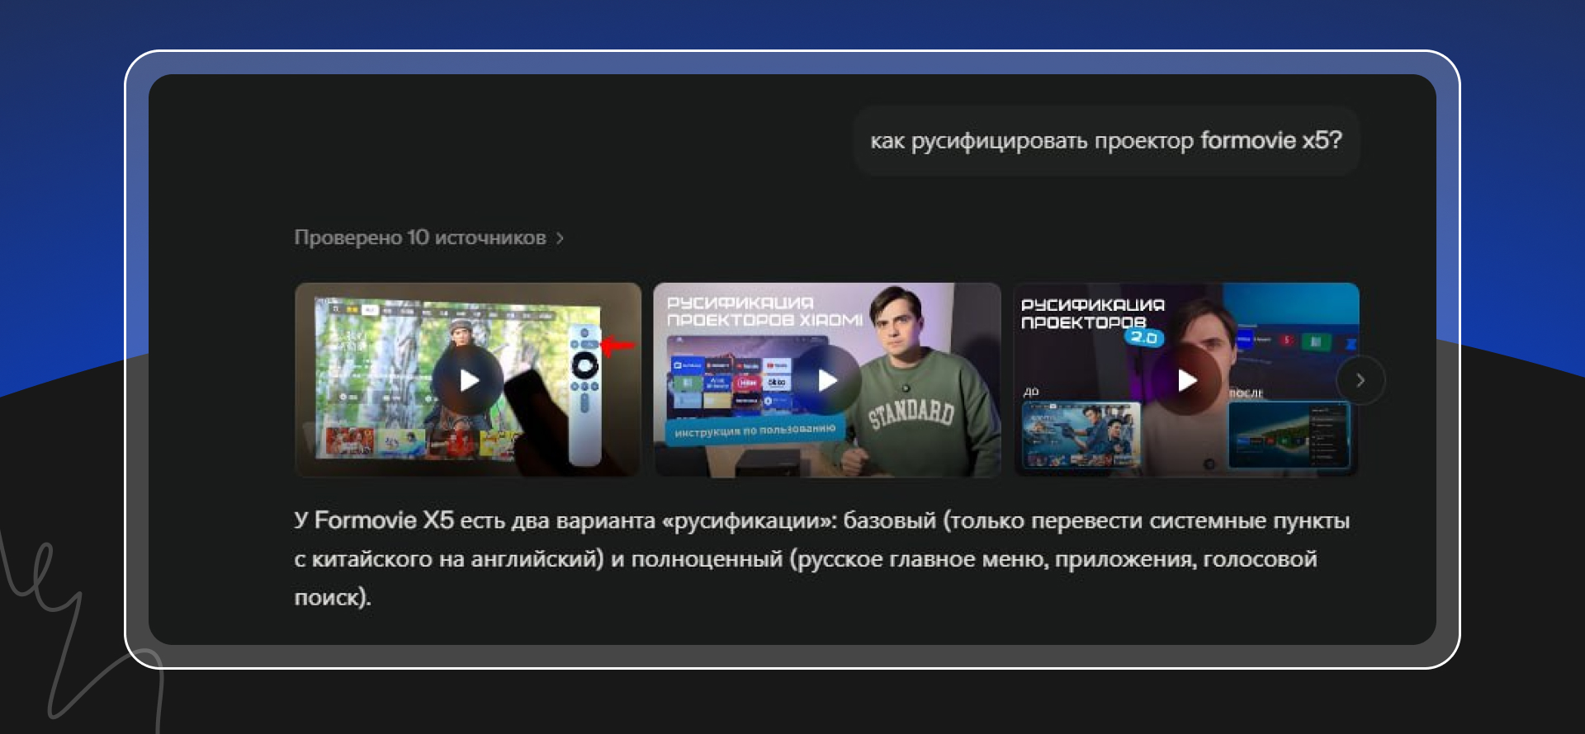Click the red arrow in first thumbnail

point(617,345)
